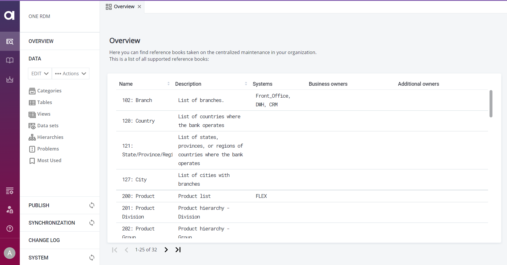
Task: Open the Tables section
Action: pos(45,102)
